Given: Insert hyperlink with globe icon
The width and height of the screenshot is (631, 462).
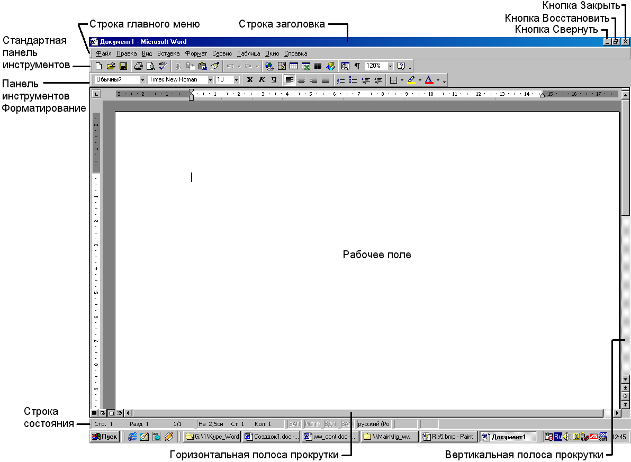Looking at the screenshot, I should coord(269,66).
